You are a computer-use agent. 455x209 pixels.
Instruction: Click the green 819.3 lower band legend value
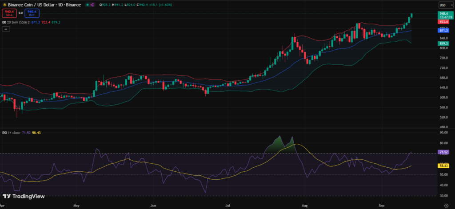tap(56, 22)
